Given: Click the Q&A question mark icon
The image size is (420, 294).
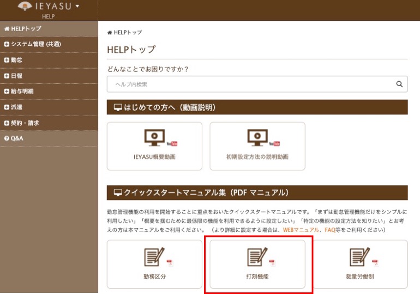Looking at the screenshot, I should (7, 138).
